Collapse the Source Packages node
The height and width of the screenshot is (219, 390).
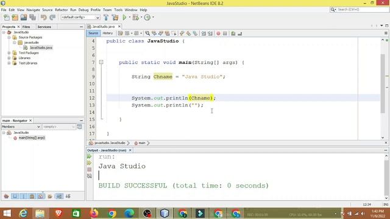[x=9, y=38]
